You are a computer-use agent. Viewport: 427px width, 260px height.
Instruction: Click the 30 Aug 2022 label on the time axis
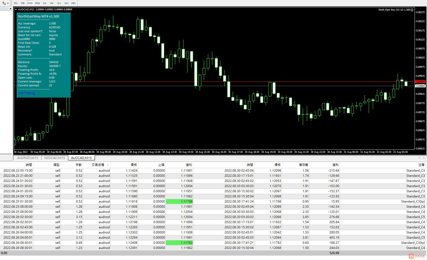click(21, 152)
